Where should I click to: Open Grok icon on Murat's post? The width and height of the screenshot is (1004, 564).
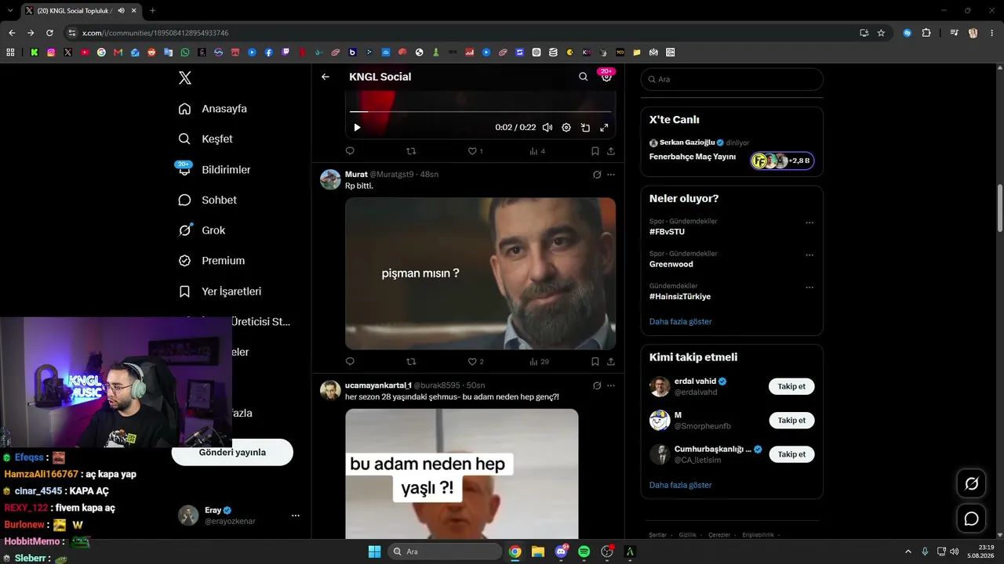[x=597, y=175]
